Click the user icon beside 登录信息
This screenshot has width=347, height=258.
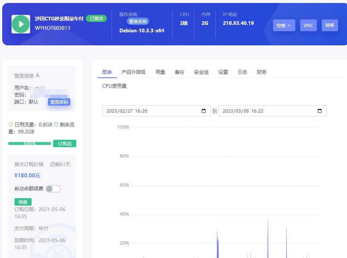pyautogui.click(x=38, y=75)
